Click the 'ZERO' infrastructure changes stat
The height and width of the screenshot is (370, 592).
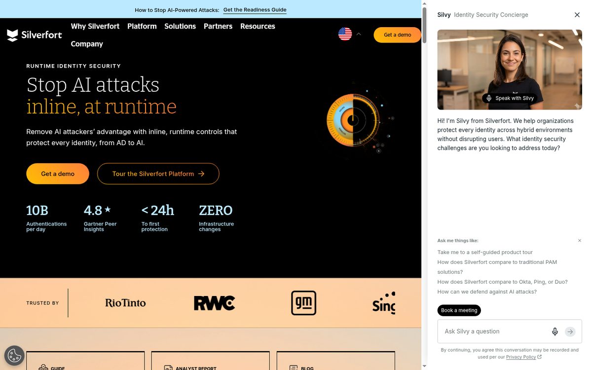click(217, 218)
